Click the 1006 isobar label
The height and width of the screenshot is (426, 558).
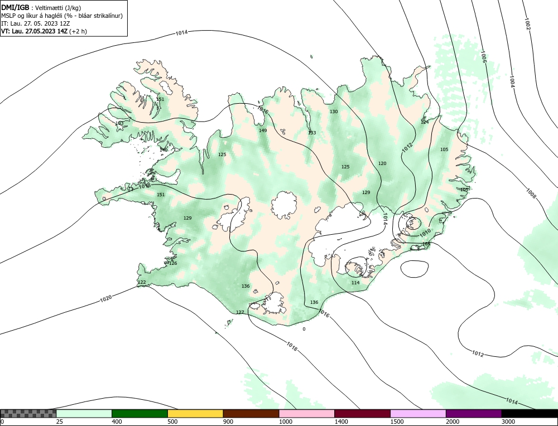click(483, 57)
